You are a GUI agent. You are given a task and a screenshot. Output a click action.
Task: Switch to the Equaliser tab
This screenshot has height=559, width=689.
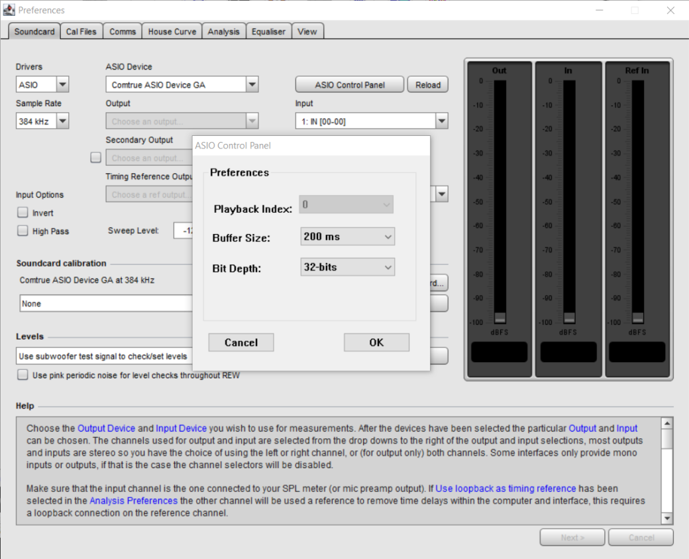click(268, 32)
